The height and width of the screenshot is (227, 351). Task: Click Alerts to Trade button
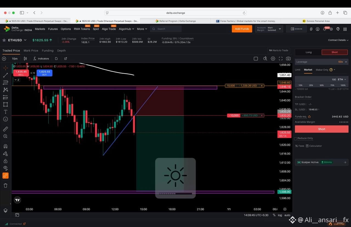[x=279, y=51]
